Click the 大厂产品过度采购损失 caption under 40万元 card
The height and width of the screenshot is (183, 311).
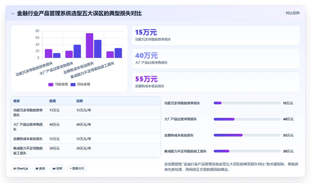point(151,62)
